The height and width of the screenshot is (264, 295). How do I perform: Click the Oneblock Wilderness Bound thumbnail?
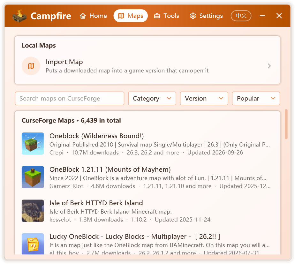[33, 144]
